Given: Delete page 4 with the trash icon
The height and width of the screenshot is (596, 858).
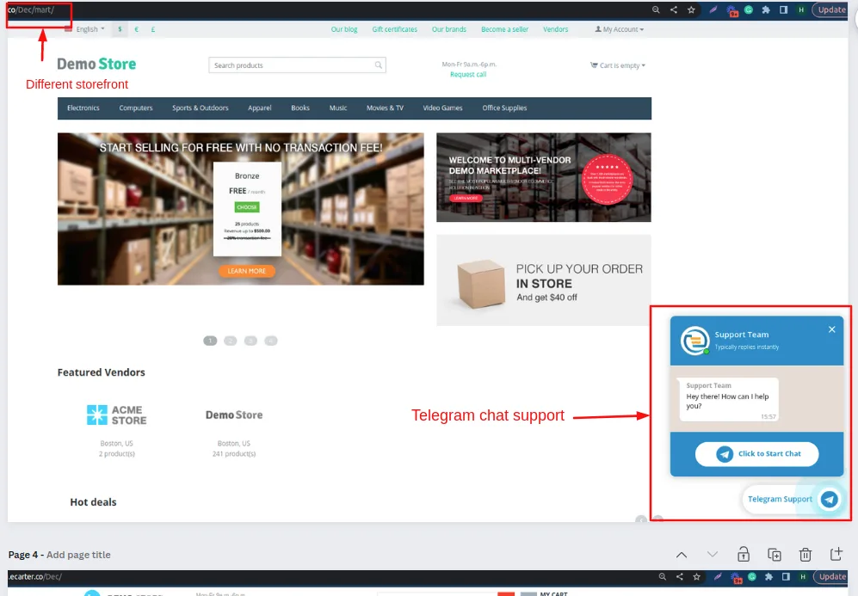Looking at the screenshot, I should pyautogui.click(x=805, y=555).
